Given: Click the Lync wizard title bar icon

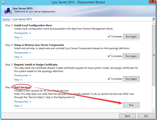Looking at the screenshot, I should point(3,2).
